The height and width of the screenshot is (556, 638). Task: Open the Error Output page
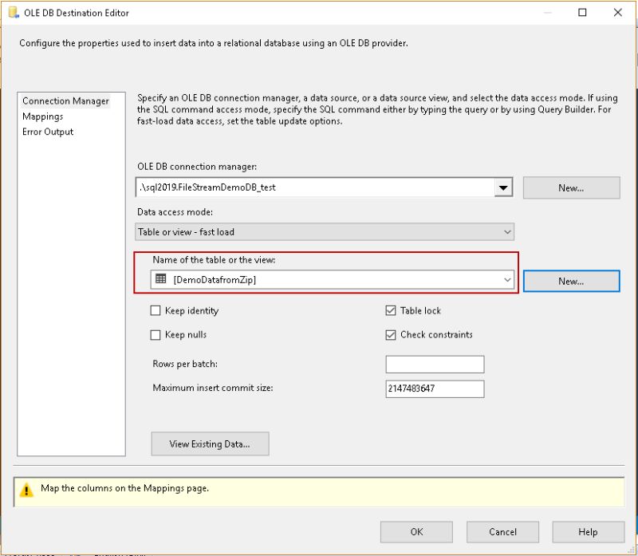(48, 132)
